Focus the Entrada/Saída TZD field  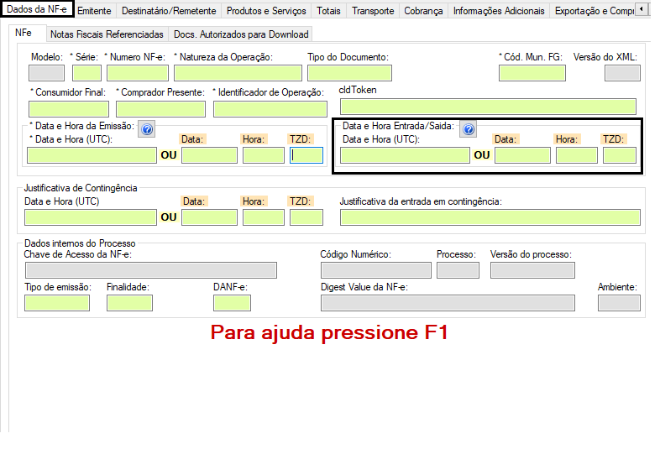[x=620, y=155]
